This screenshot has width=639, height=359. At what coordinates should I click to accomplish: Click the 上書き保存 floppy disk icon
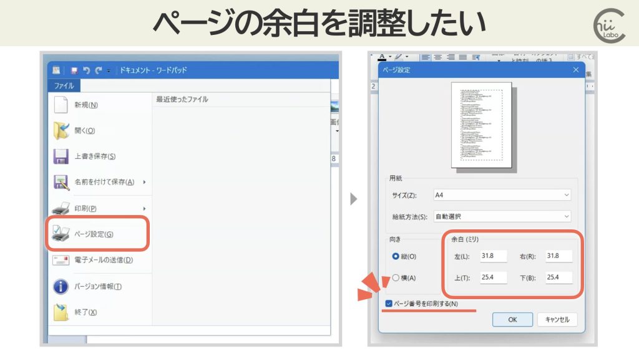(61, 156)
